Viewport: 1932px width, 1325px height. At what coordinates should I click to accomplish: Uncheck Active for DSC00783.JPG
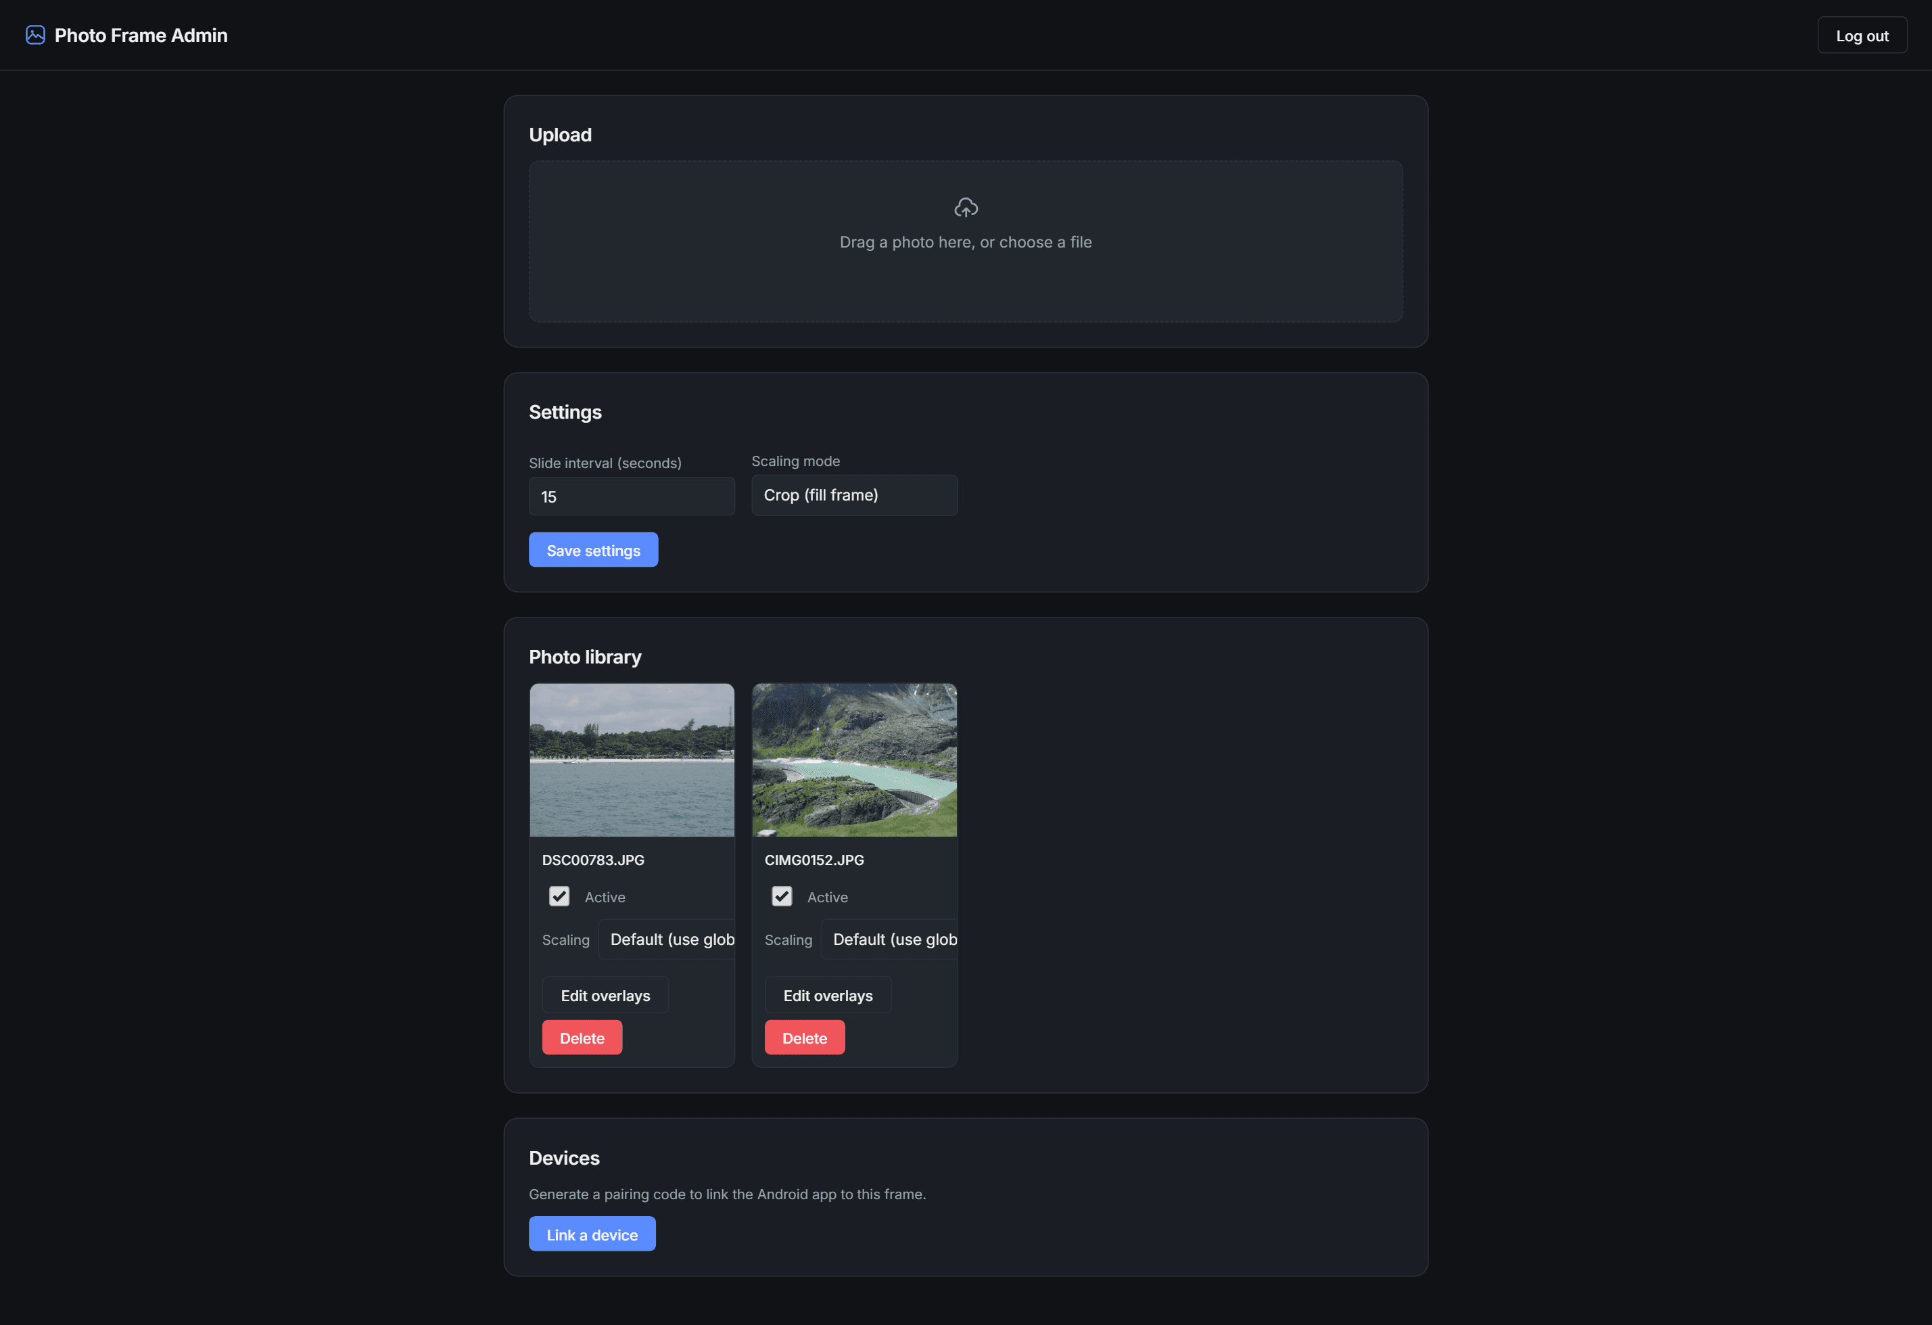click(x=559, y=896)
